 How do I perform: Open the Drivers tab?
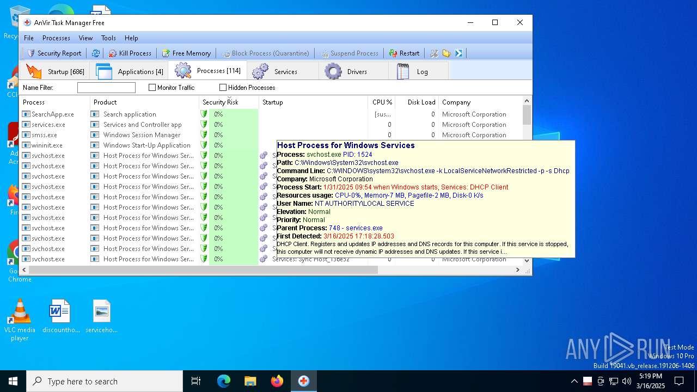(353, 71)
